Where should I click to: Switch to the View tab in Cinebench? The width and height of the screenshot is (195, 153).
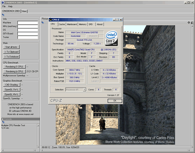(x=24, y=11)
